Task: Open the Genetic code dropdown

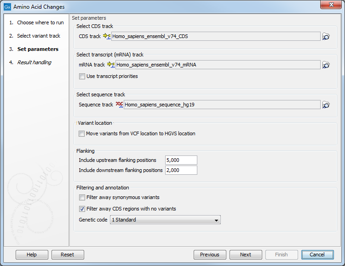Action: pyautogui.click(x=165, y=220)
